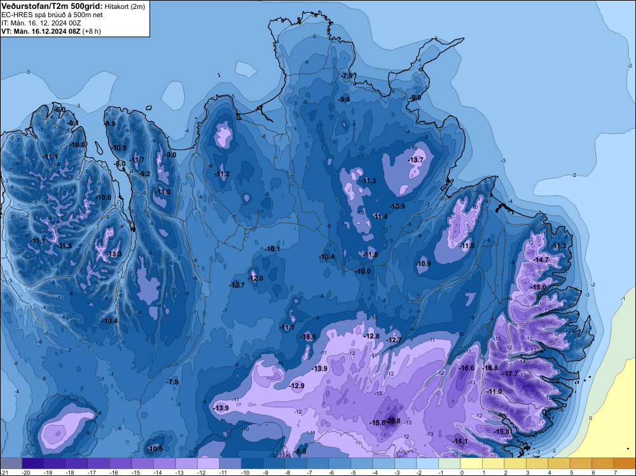Image resolution: width=636 pixels, height=476 pixels.
Task: Click the 7 label in the colour legend
Action: point(615,472)
